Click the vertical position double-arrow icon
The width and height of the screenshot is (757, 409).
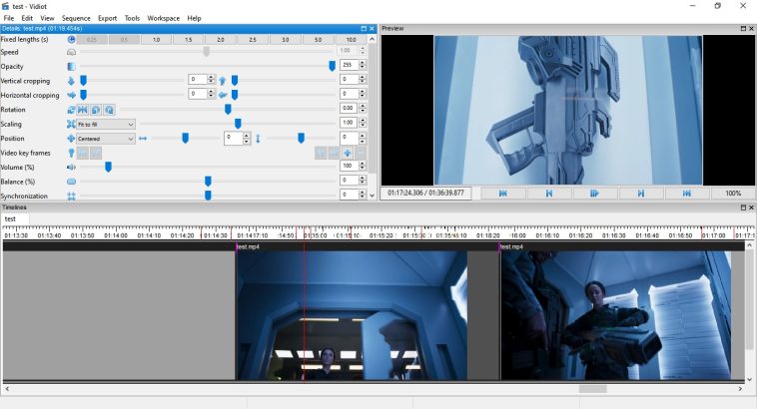point(258,139)
